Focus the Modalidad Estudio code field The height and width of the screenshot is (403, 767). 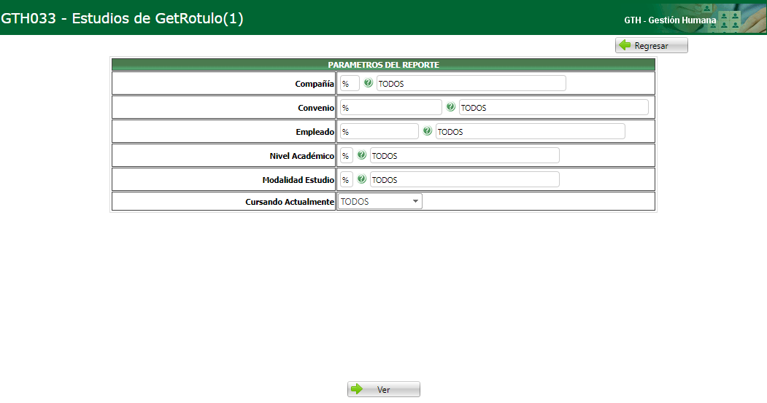347,179
